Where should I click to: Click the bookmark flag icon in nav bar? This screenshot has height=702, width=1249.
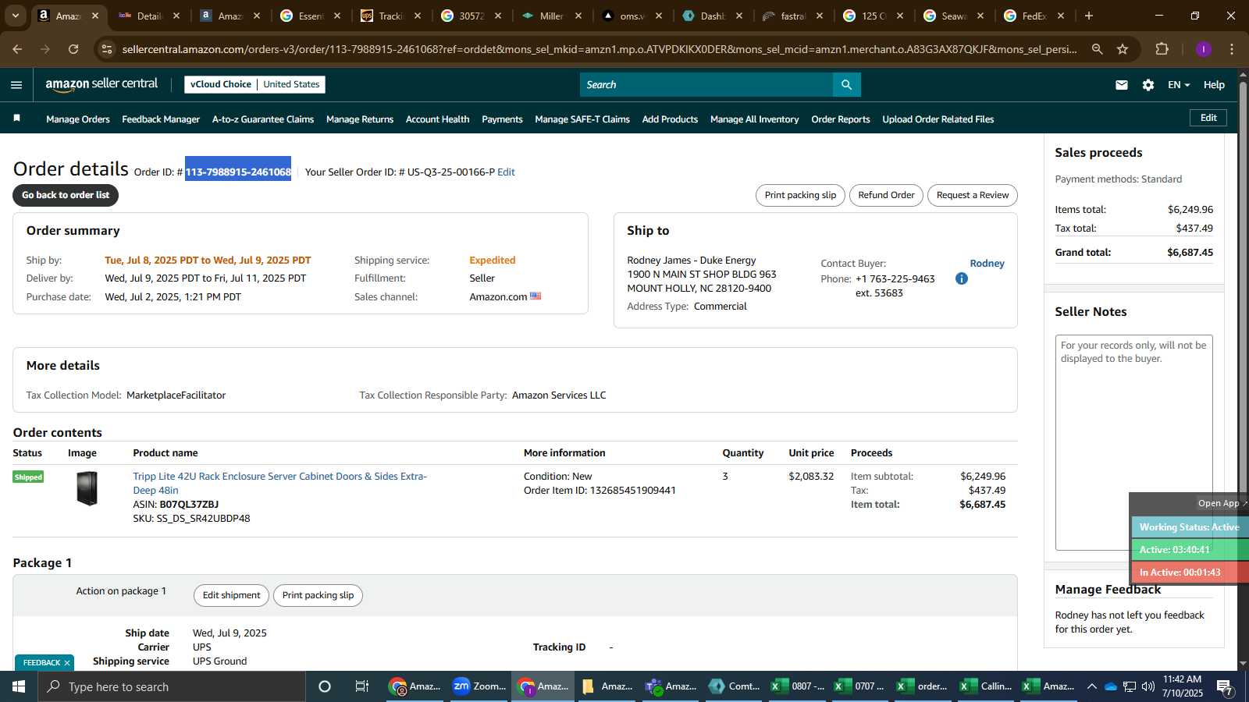pyautogui.click(x=16, y=119)
